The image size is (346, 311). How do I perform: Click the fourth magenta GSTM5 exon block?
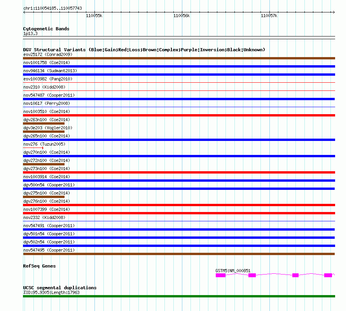click(x=328, y=275)
